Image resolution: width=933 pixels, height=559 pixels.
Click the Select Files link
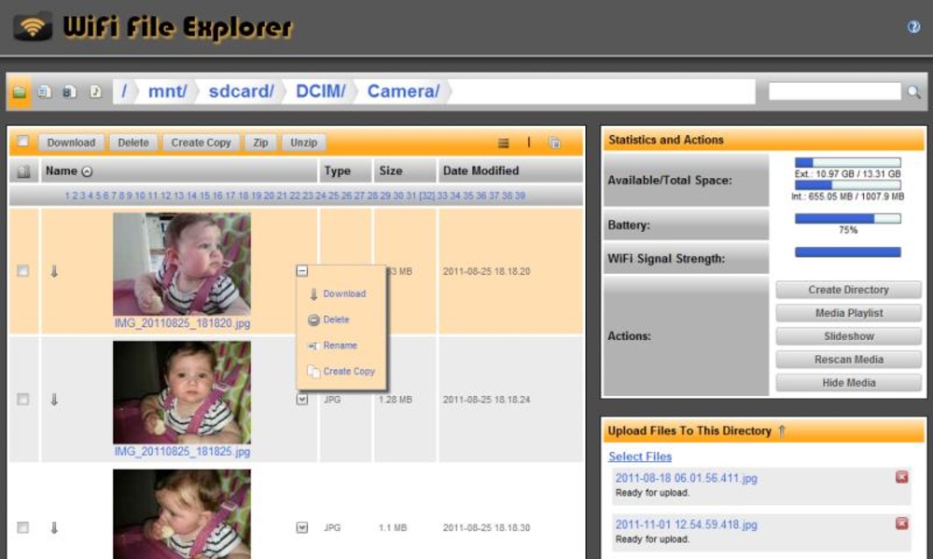pos(640,457)
